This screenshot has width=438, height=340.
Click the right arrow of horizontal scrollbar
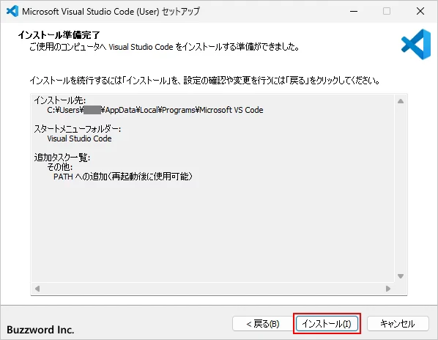point(388,289)
